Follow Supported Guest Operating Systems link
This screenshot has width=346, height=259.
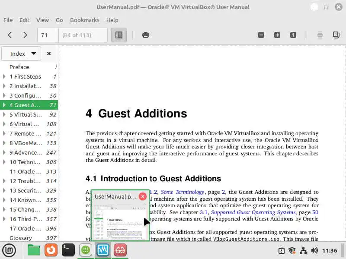click(253, 212)
